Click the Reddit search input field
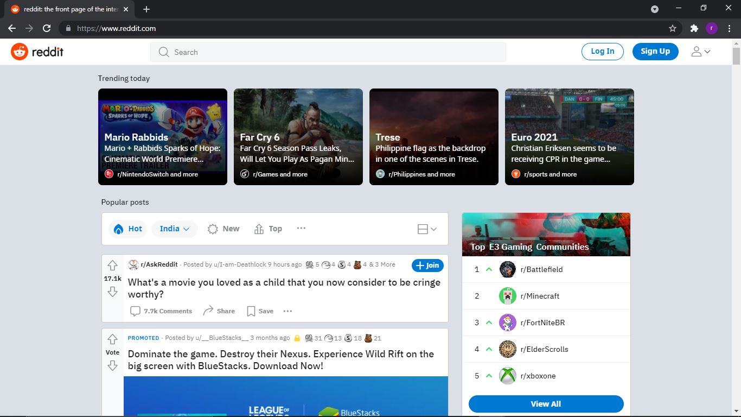 328,52
